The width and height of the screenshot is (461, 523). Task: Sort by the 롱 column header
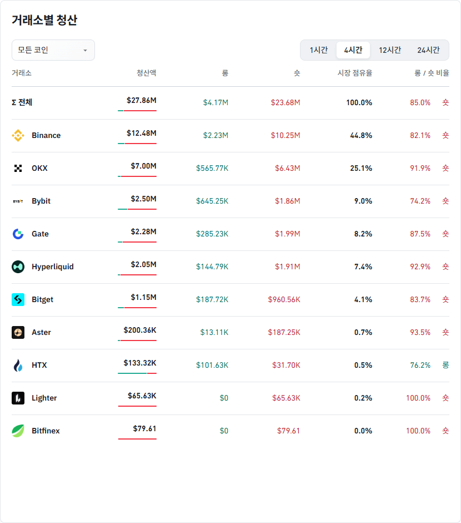pos(225,73)
